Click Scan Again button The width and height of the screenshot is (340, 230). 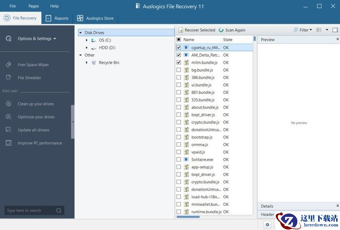[232, 30]
